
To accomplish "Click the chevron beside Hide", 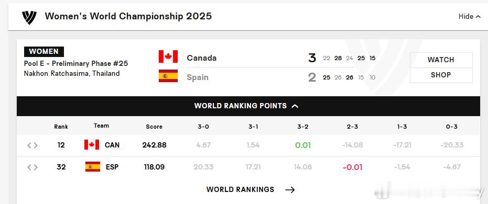I will click(x=478, y=17).
